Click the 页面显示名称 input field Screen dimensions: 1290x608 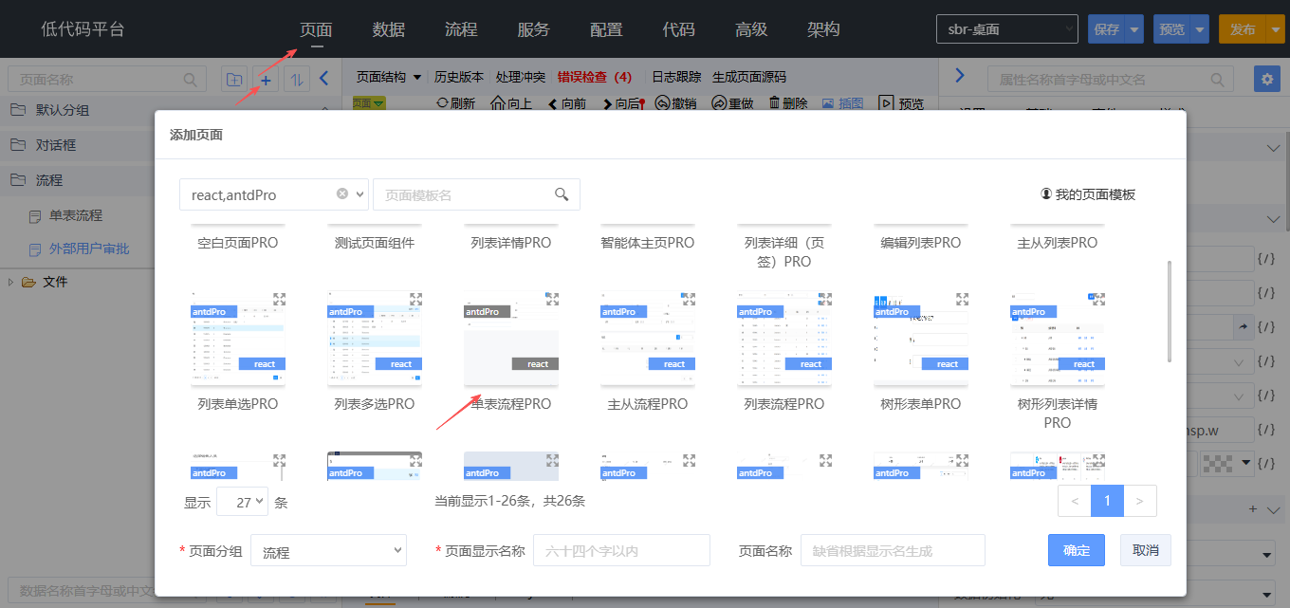621,551
